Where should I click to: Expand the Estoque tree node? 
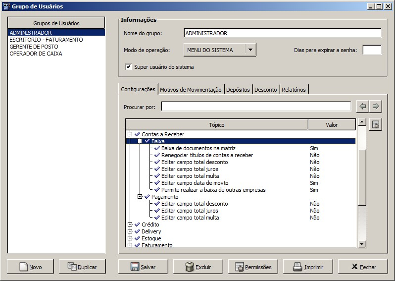point(130,238)
